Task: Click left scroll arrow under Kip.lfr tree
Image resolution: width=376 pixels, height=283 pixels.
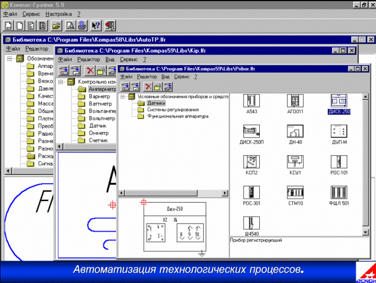Action: click(59, 146)
